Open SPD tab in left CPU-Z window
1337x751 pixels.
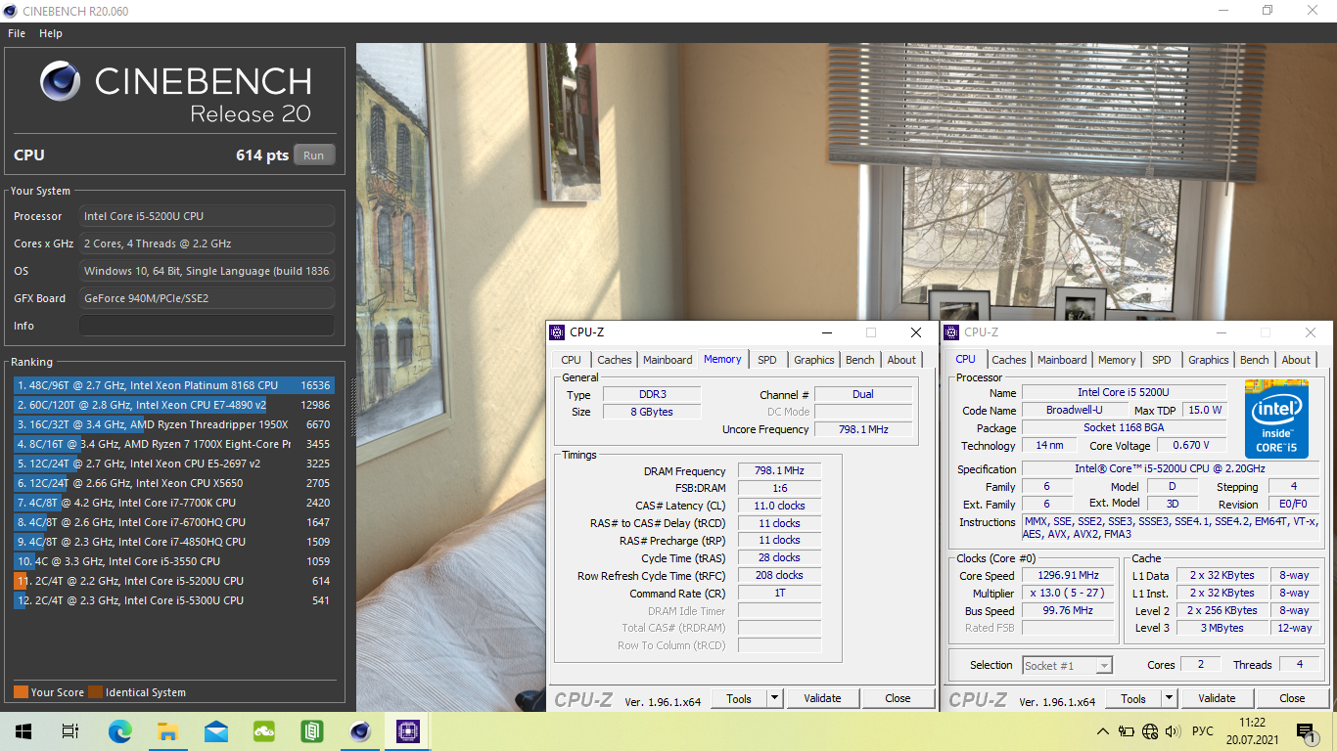tap(767, 360)
